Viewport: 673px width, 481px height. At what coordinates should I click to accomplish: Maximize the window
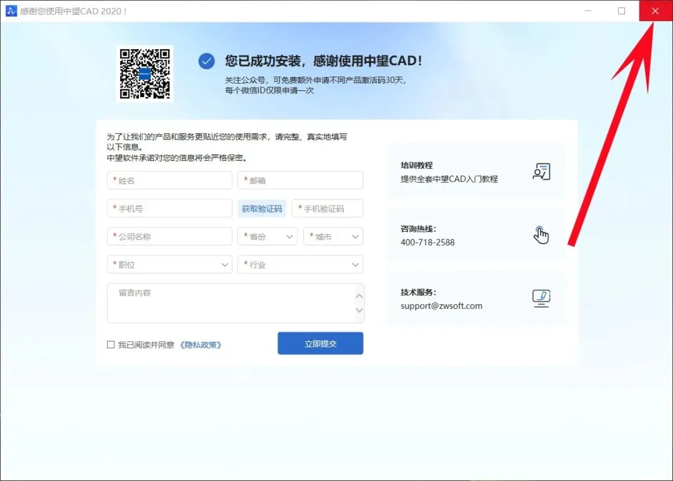[x=621, y=11]
